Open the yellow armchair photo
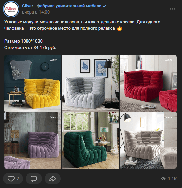The image size is (182, 188). (x=33, y=83)
